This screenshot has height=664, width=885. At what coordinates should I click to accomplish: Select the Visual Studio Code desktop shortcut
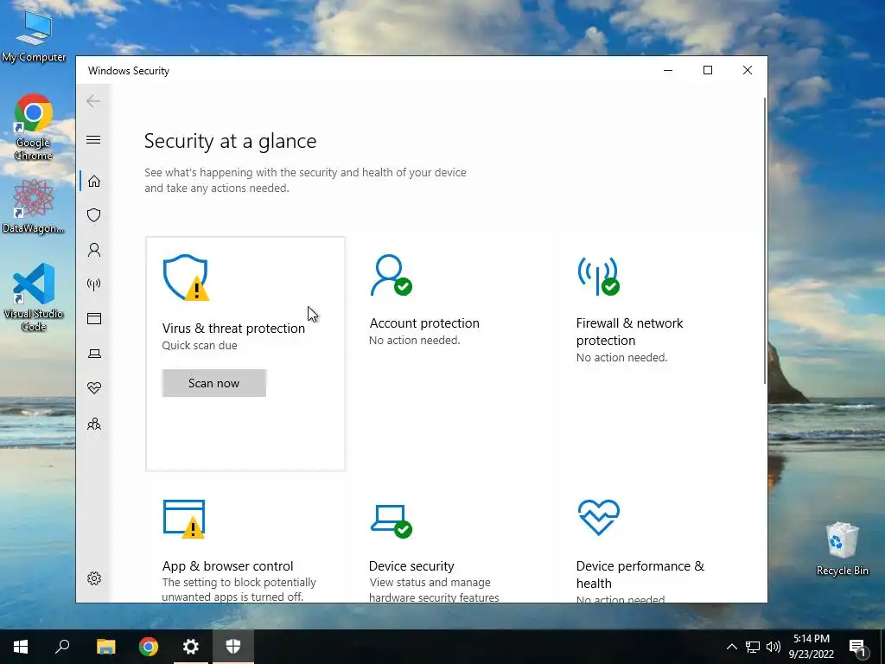(34, 297)
